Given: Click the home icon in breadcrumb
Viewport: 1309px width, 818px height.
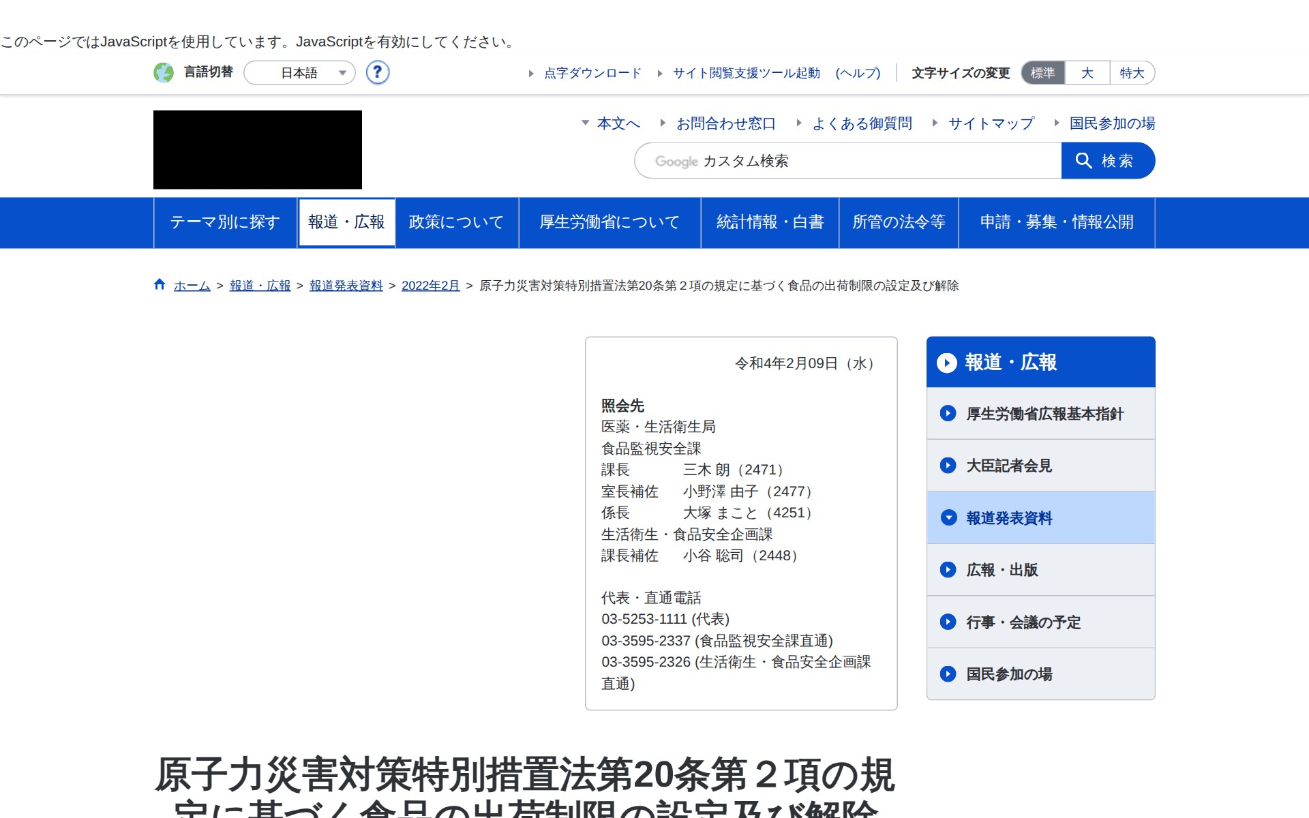Looking at the screenshot, I should [160, 284].
